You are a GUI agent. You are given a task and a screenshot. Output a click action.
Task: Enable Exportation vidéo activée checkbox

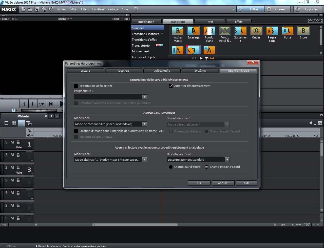76,86
